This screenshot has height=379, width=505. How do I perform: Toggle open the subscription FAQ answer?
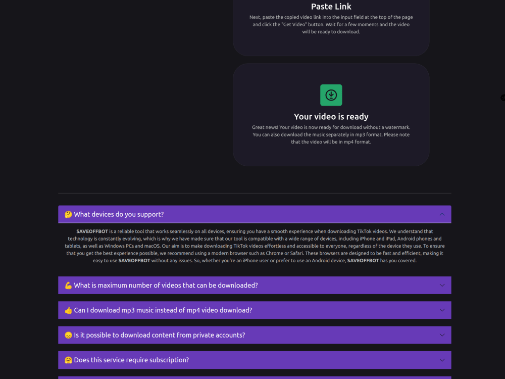tap(254, 360)
